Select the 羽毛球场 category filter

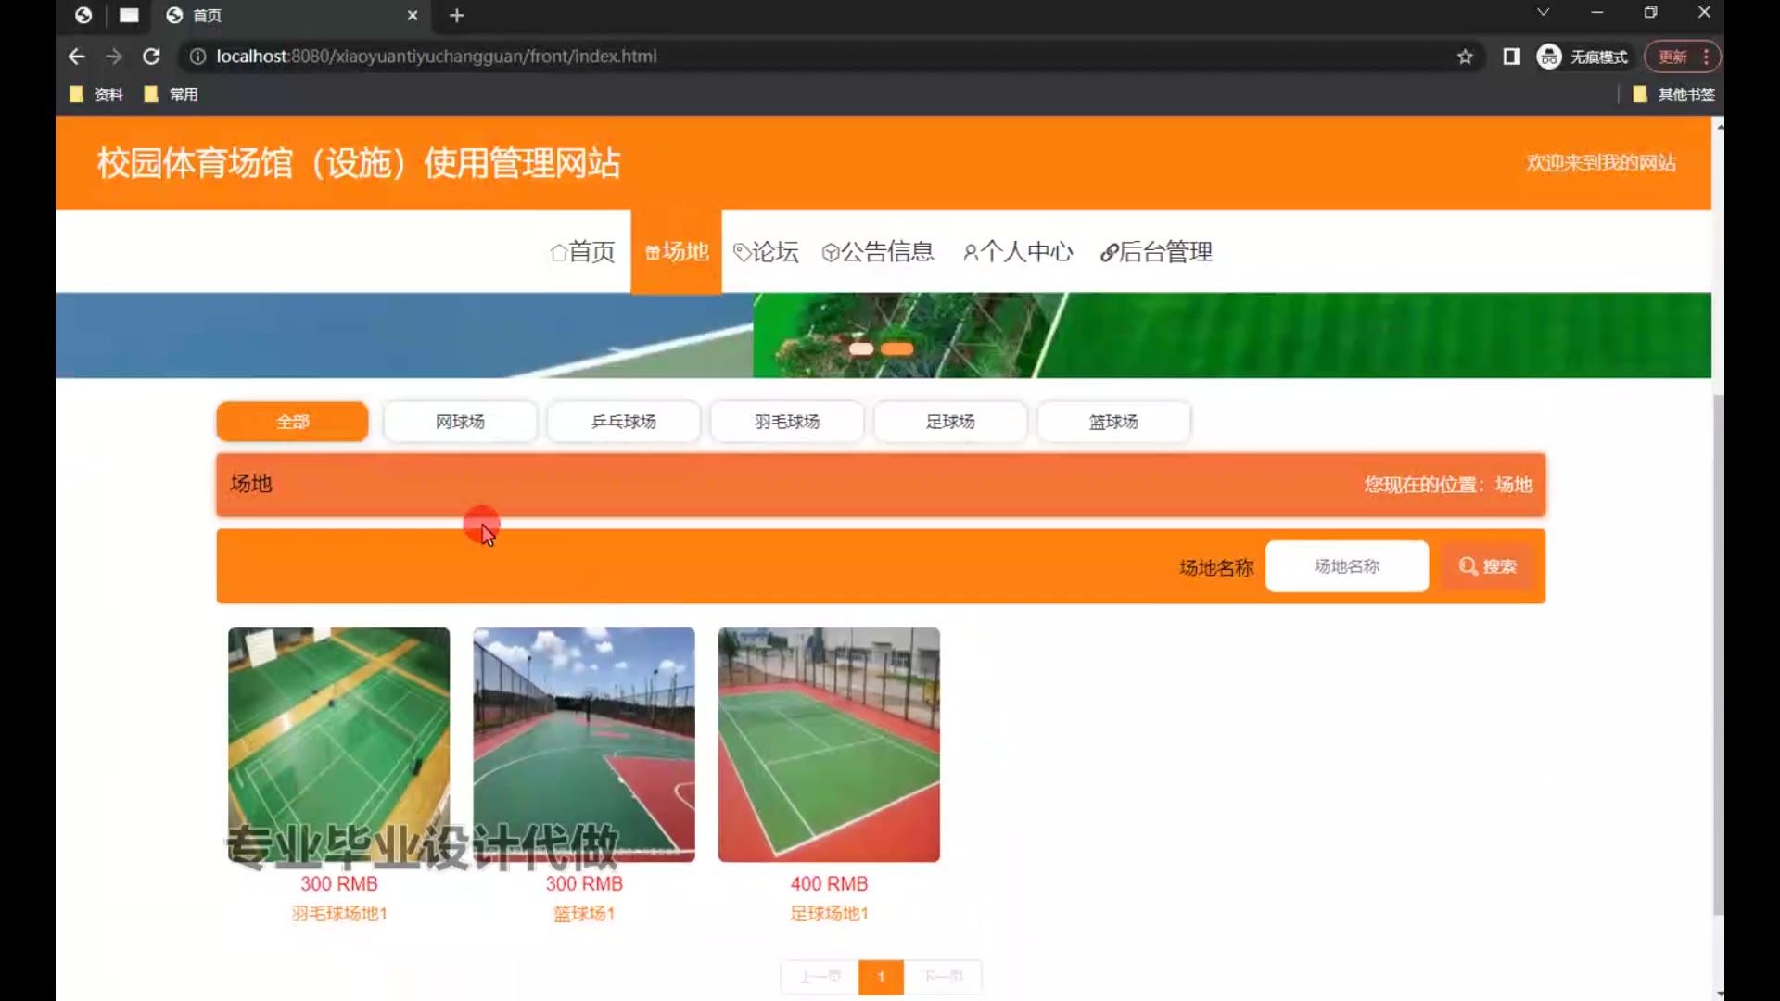[x=786, y=422]
